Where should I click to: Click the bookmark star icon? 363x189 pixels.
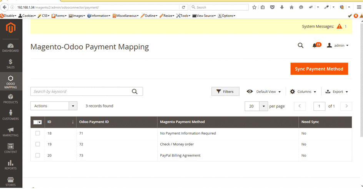click(254, 7)
